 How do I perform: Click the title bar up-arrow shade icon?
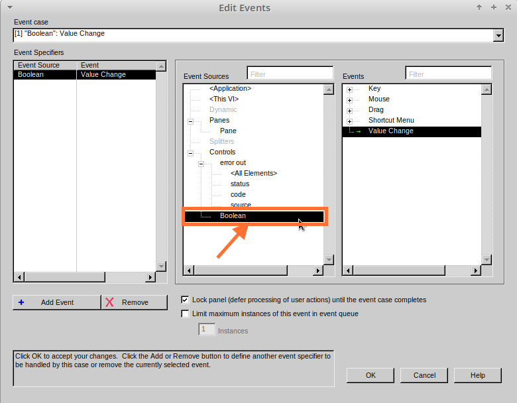tap(479, 7)
